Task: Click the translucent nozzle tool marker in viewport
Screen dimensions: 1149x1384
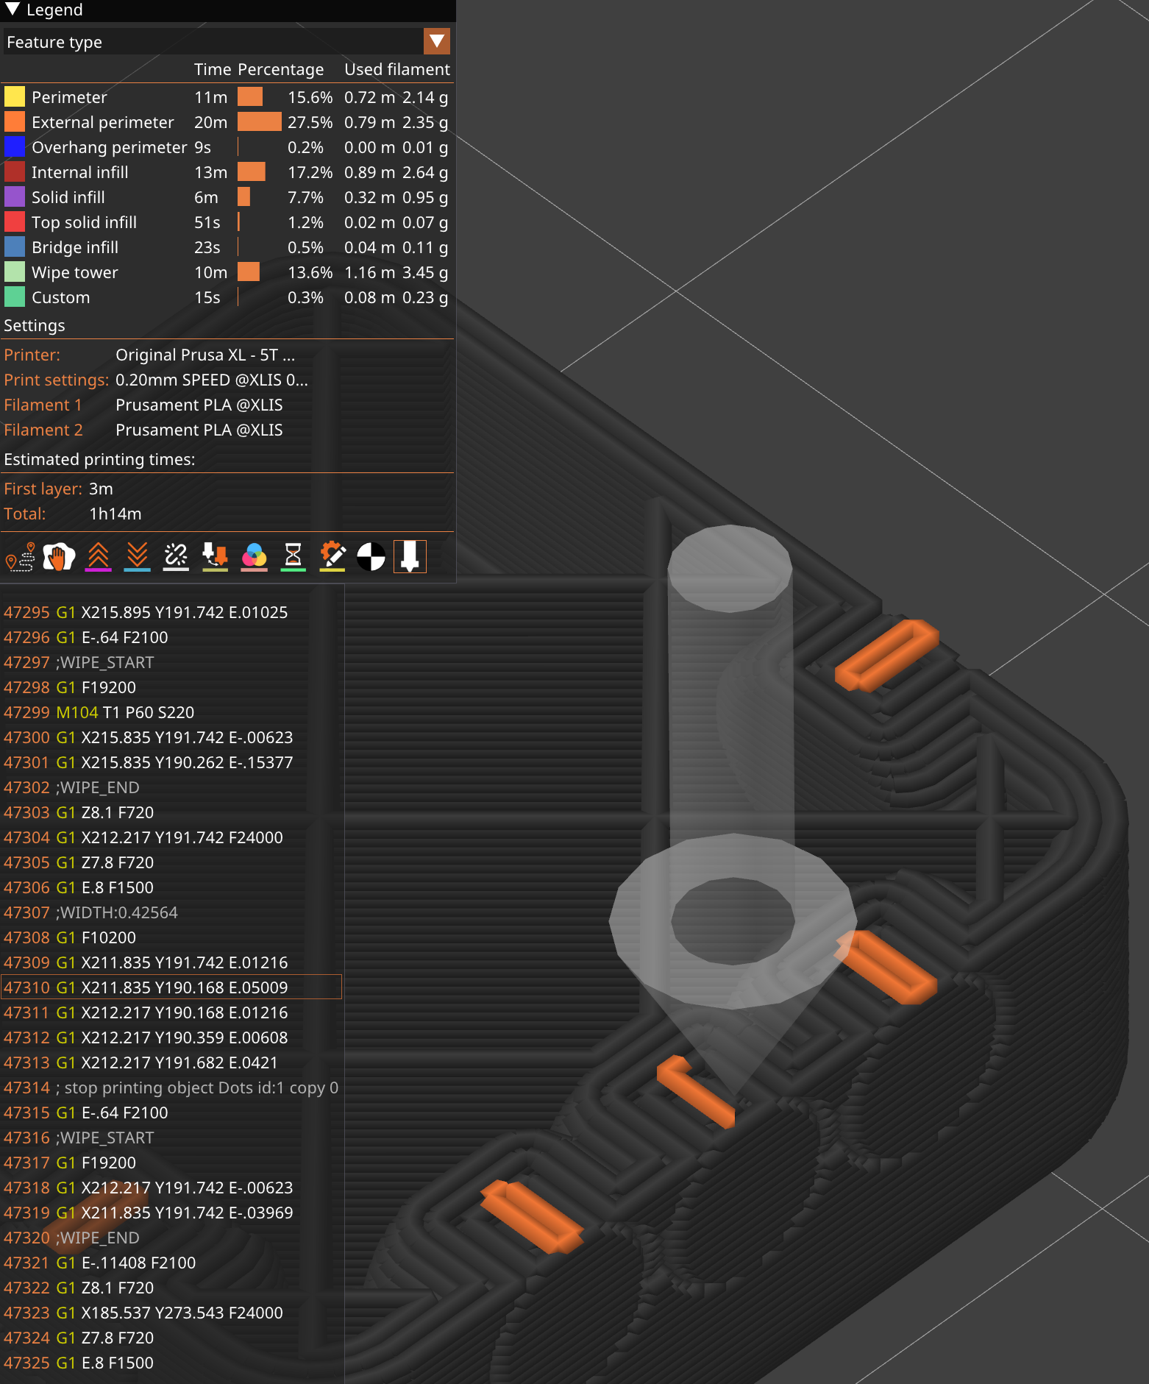Action: [732, 809]
